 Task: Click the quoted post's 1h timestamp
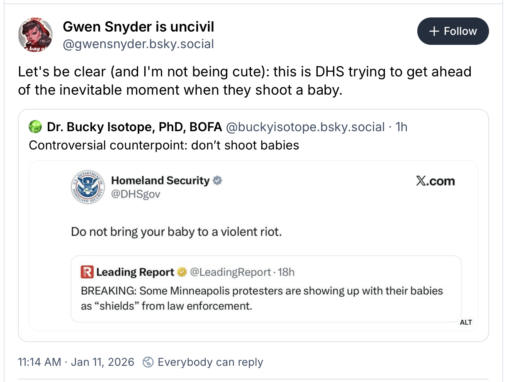[x=401, y=127]
